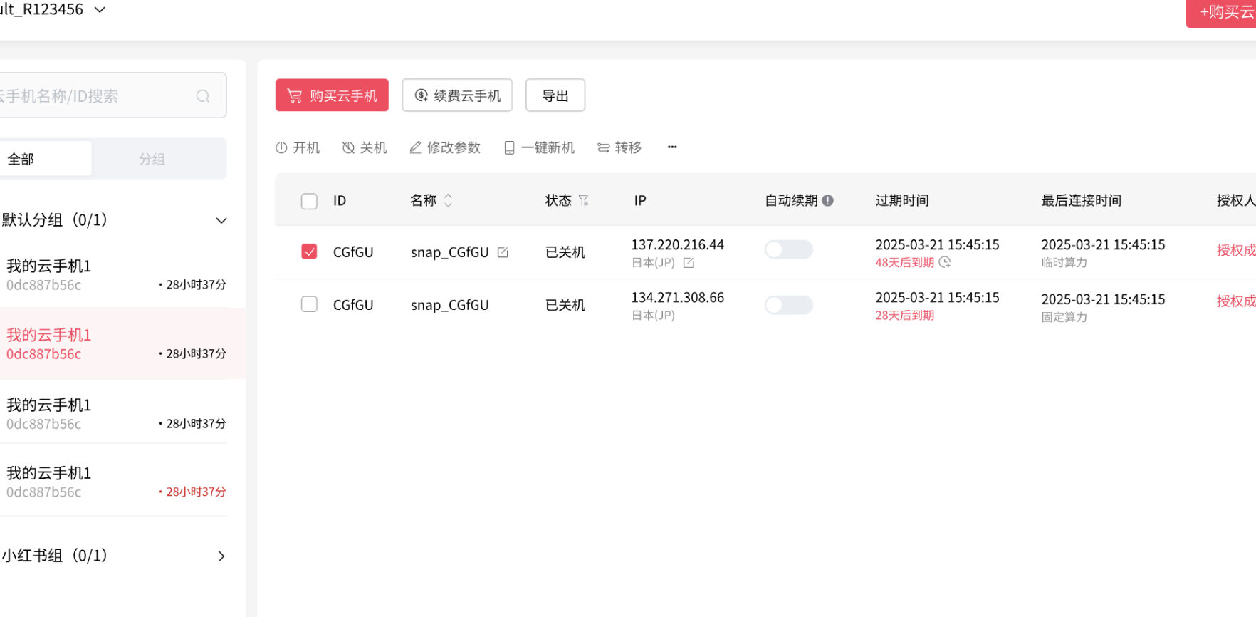Click 开机 power-on action
1256x617 pixels.
[x=298, y=147]
